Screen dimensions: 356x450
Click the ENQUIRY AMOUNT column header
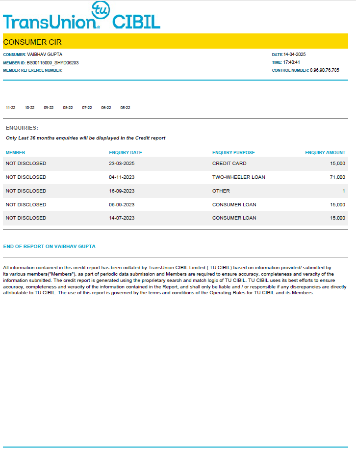point(325,153)
